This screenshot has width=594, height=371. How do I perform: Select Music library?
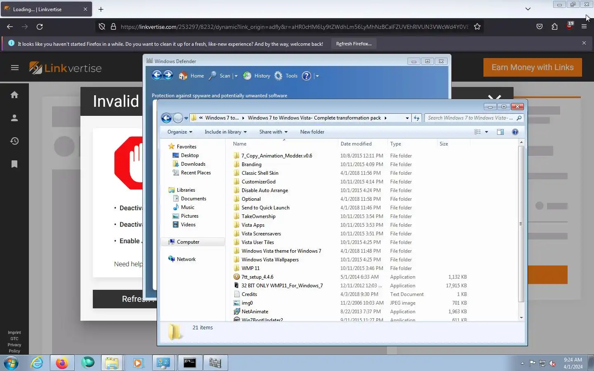pyautogui.click(x=187, y=207)
